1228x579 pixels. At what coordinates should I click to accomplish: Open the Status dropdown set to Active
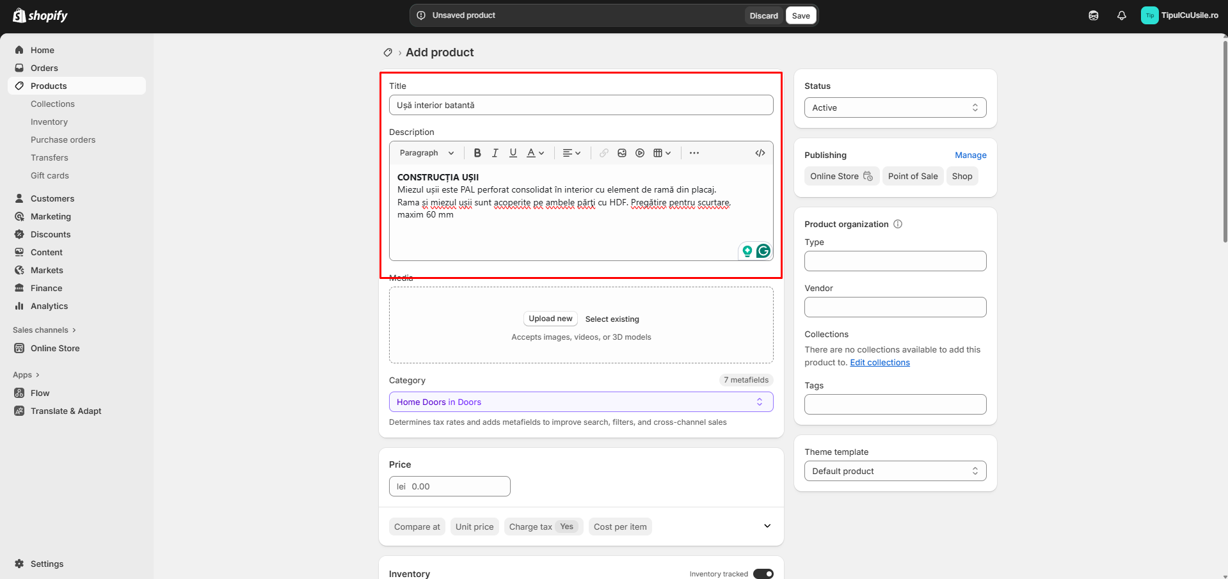(895, 107)
